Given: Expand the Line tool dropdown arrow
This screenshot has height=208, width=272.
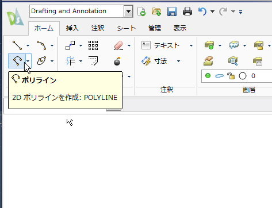Looking at the screenshot, I should tap(28, 45).
